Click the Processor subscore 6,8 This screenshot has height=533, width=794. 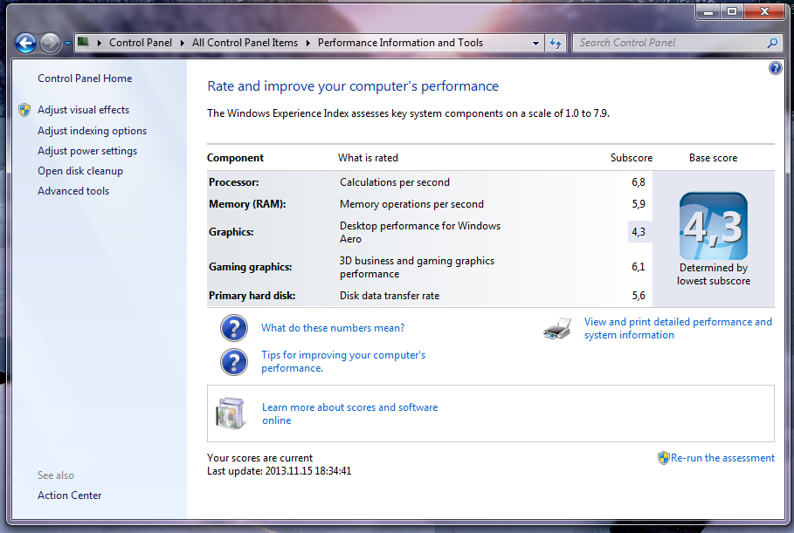[x=638, y=182]
